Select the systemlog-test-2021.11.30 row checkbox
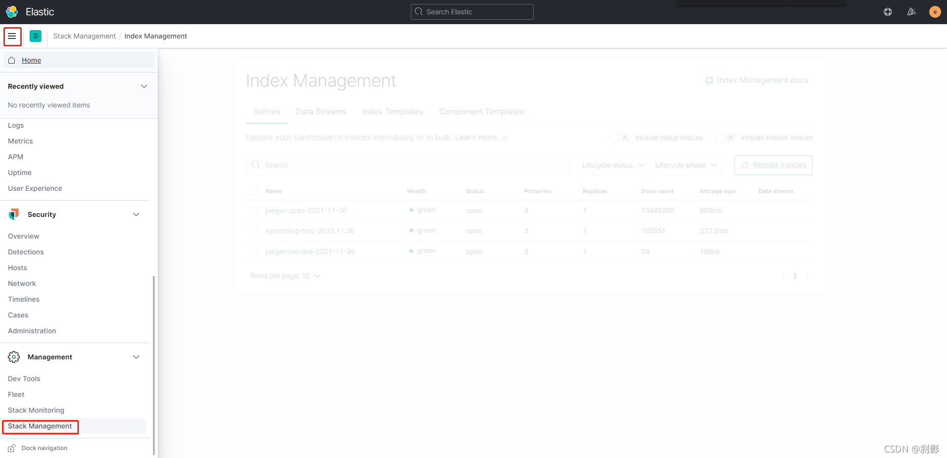Screen dimensions: 947x458 point(254,231)
